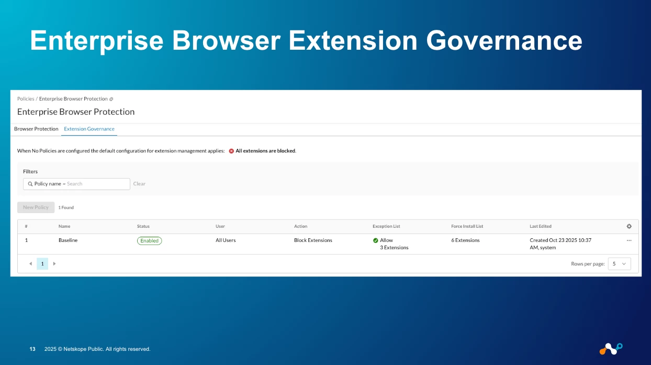The width and height of the screenshot is (651, 365).
Task: Click the 1 Found result count
Action: point(66,208)
